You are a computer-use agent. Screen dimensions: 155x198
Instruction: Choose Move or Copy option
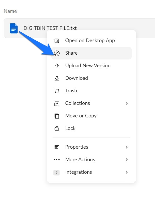pyautogui.click(x=91, y=116)
